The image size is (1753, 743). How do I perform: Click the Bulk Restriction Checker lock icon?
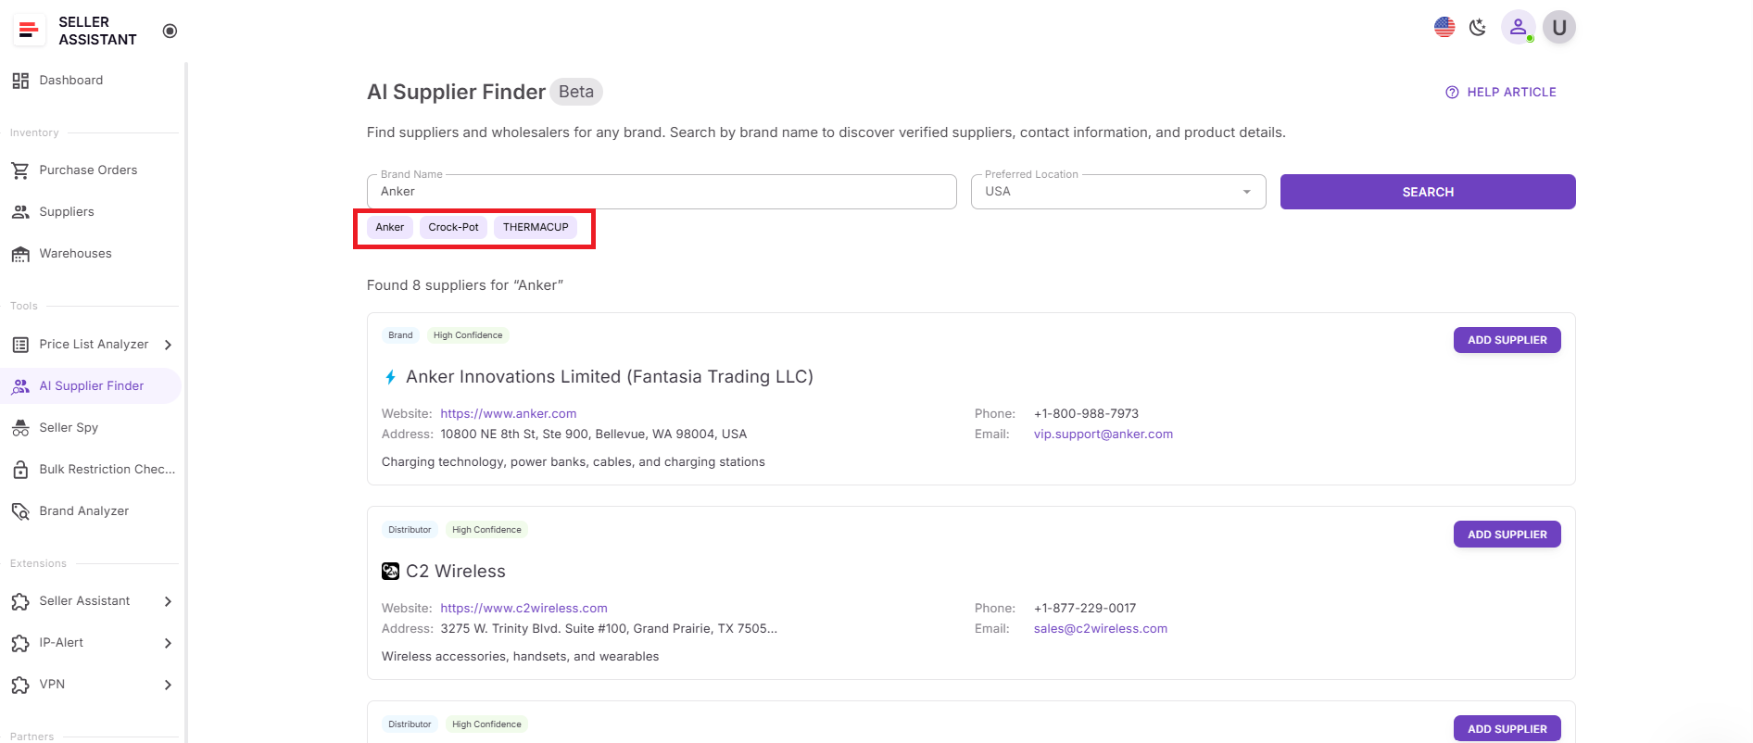point(20,470)
